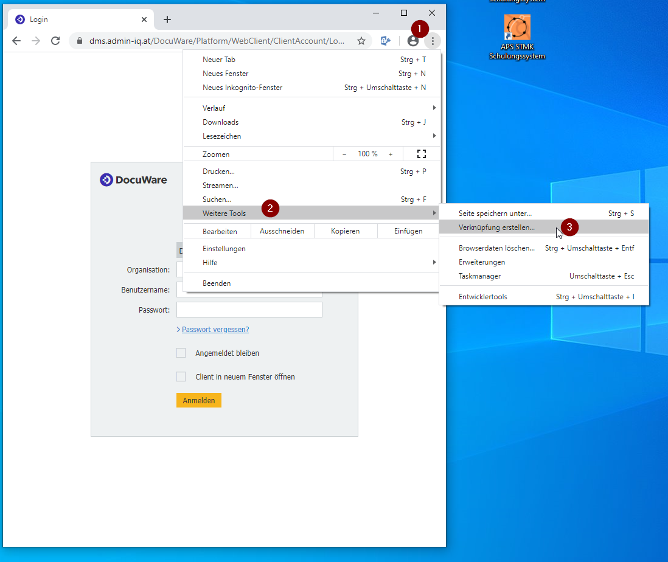Click the DocuWare favicon on Login tab
The width and height of the screenshot is (668, 562).
[19, 19]
